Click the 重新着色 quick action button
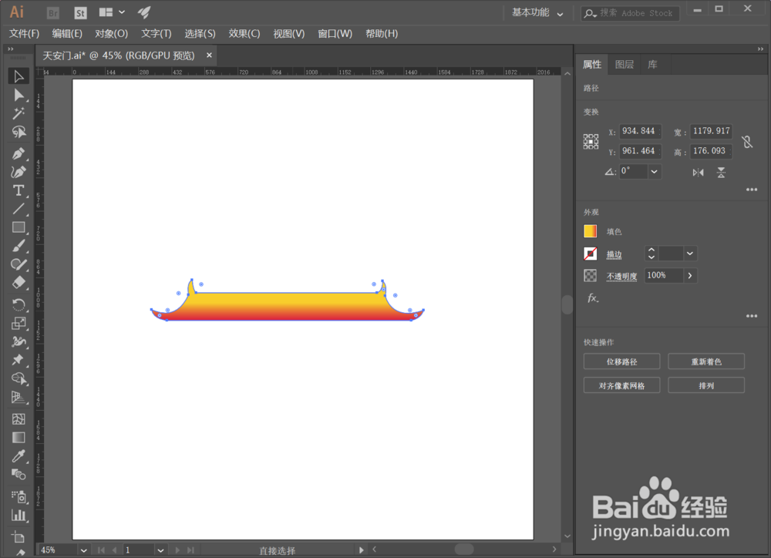This screenshot has width=771, height=558. point(706,361)
